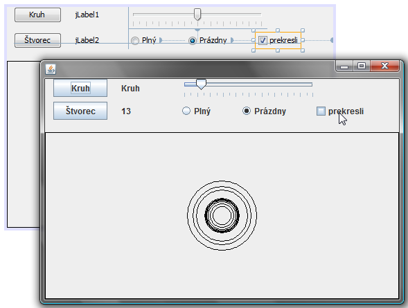Select the jLabel1 component in designer

(x=87, y=15)
